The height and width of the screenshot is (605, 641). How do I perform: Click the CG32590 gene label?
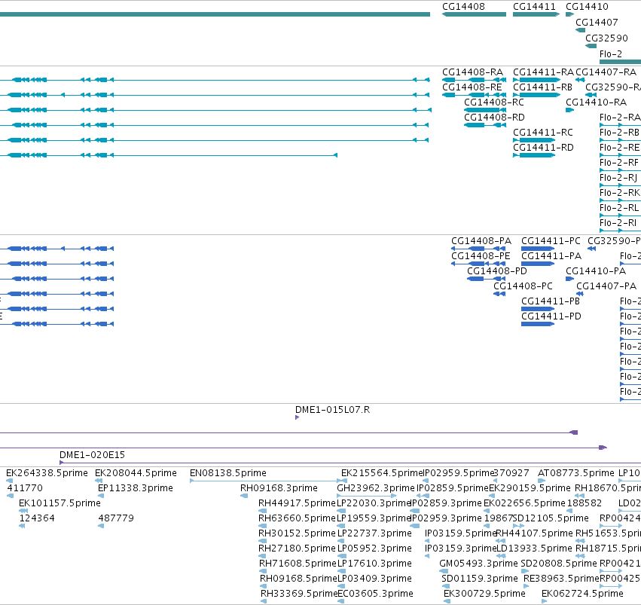tap(606, 38)
